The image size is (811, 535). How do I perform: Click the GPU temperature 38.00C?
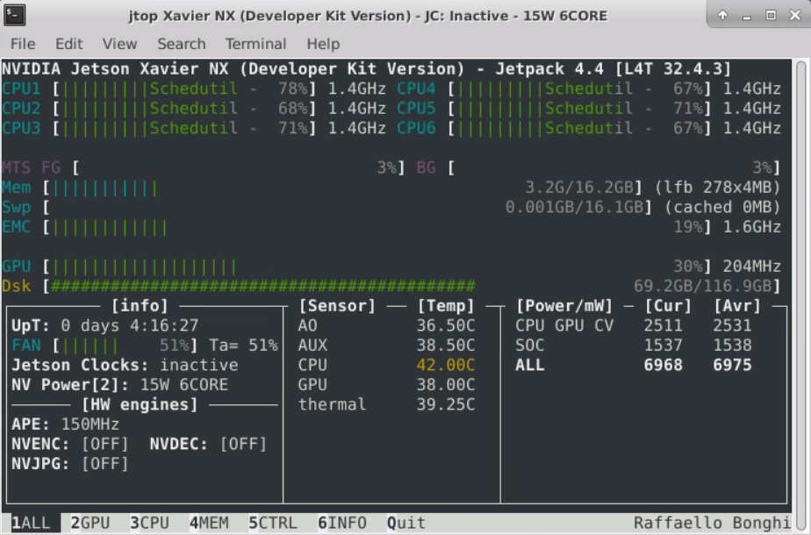pos(445,384)
